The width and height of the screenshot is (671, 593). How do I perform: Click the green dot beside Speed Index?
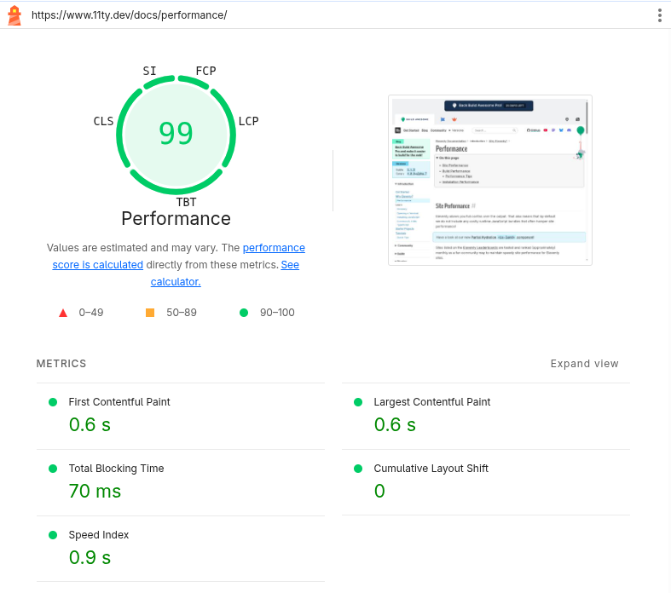[x=53, y=535]
